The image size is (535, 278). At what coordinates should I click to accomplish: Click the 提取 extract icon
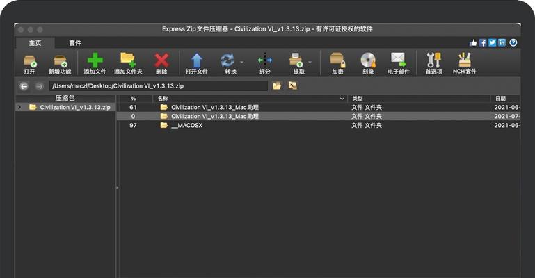pos(296,60)
